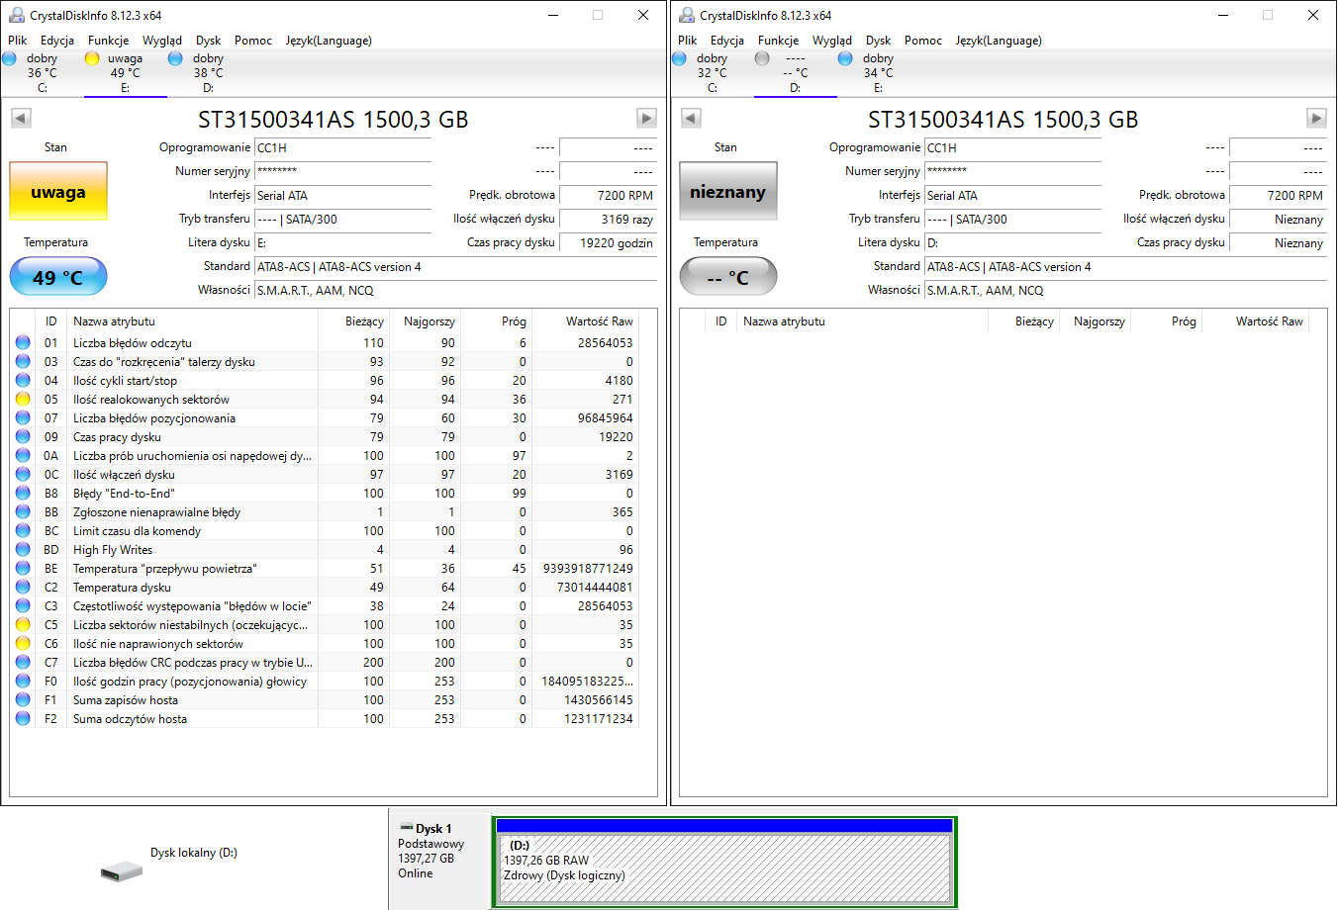This screenshot has width=1338, height=914.
Task: Click status icon of attribute 01 Liczba błędów odczytu
Action: pos(23,343)
